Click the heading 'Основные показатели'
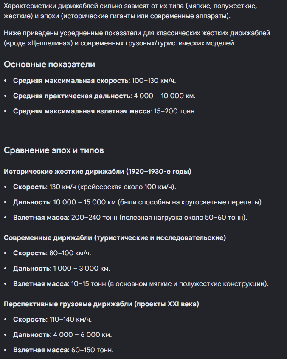Image resolution: width=287 pixels, height=359 pixels. point(49,65)
